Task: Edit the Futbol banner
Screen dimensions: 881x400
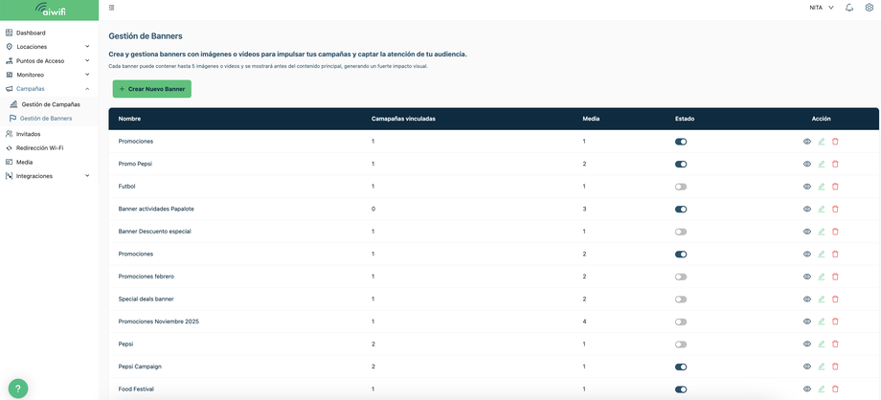Action: pos(822,187)
